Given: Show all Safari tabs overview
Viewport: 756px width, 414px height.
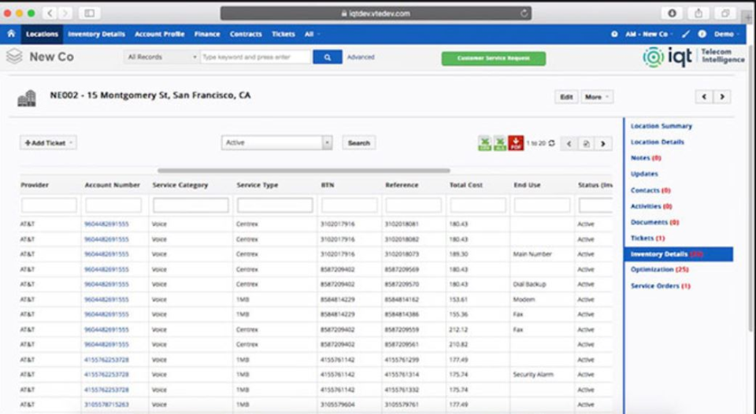Looking at the screenshot, I should pyautogui.click(x=725, y=13).
